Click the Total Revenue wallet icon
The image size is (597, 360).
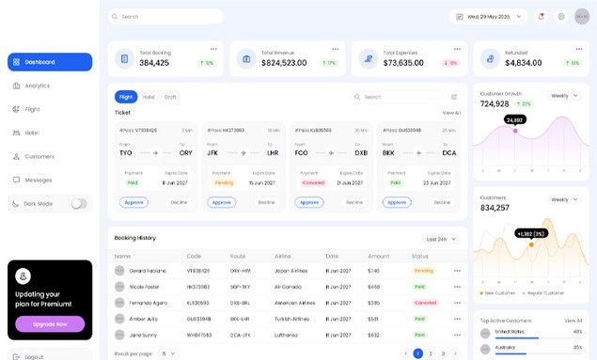(246, 59)
